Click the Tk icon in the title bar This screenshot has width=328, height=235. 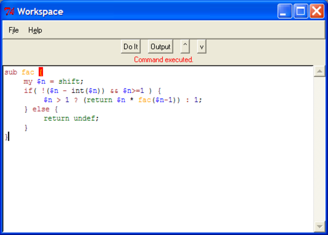coord(9,11)
